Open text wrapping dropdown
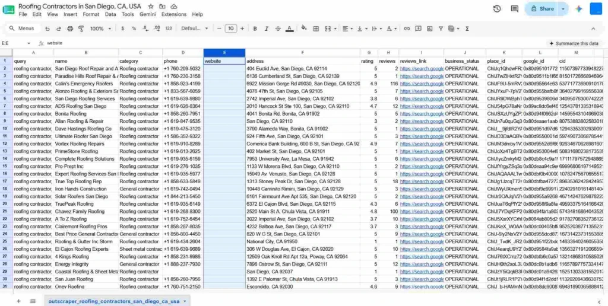This screenshot has width=608, height=306. pos(376,28)
